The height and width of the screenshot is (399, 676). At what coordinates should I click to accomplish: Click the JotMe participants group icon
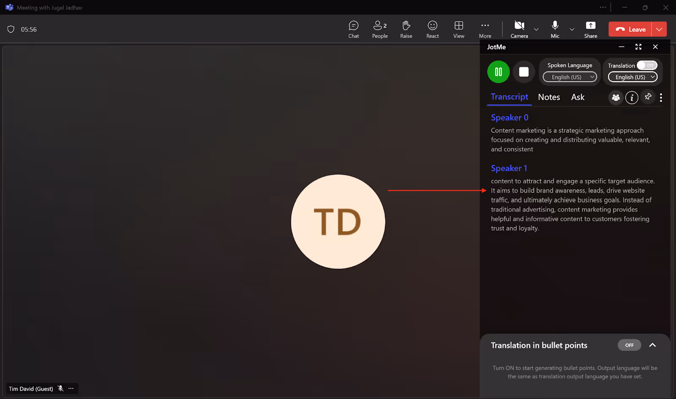click(x=616, y=98)
